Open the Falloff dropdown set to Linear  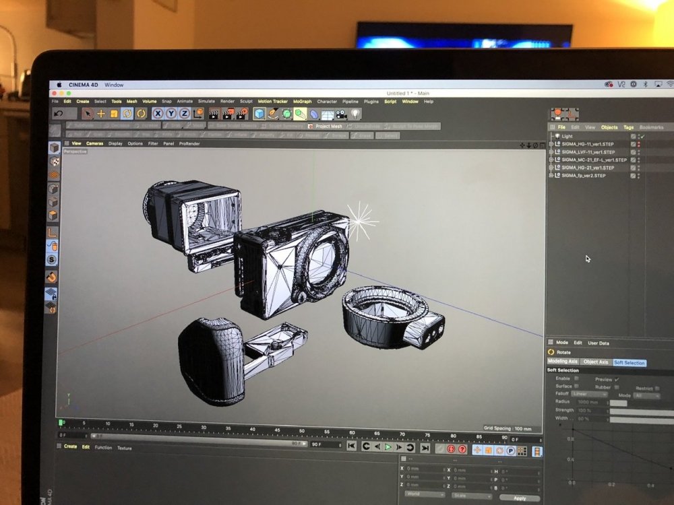point(590,395)
